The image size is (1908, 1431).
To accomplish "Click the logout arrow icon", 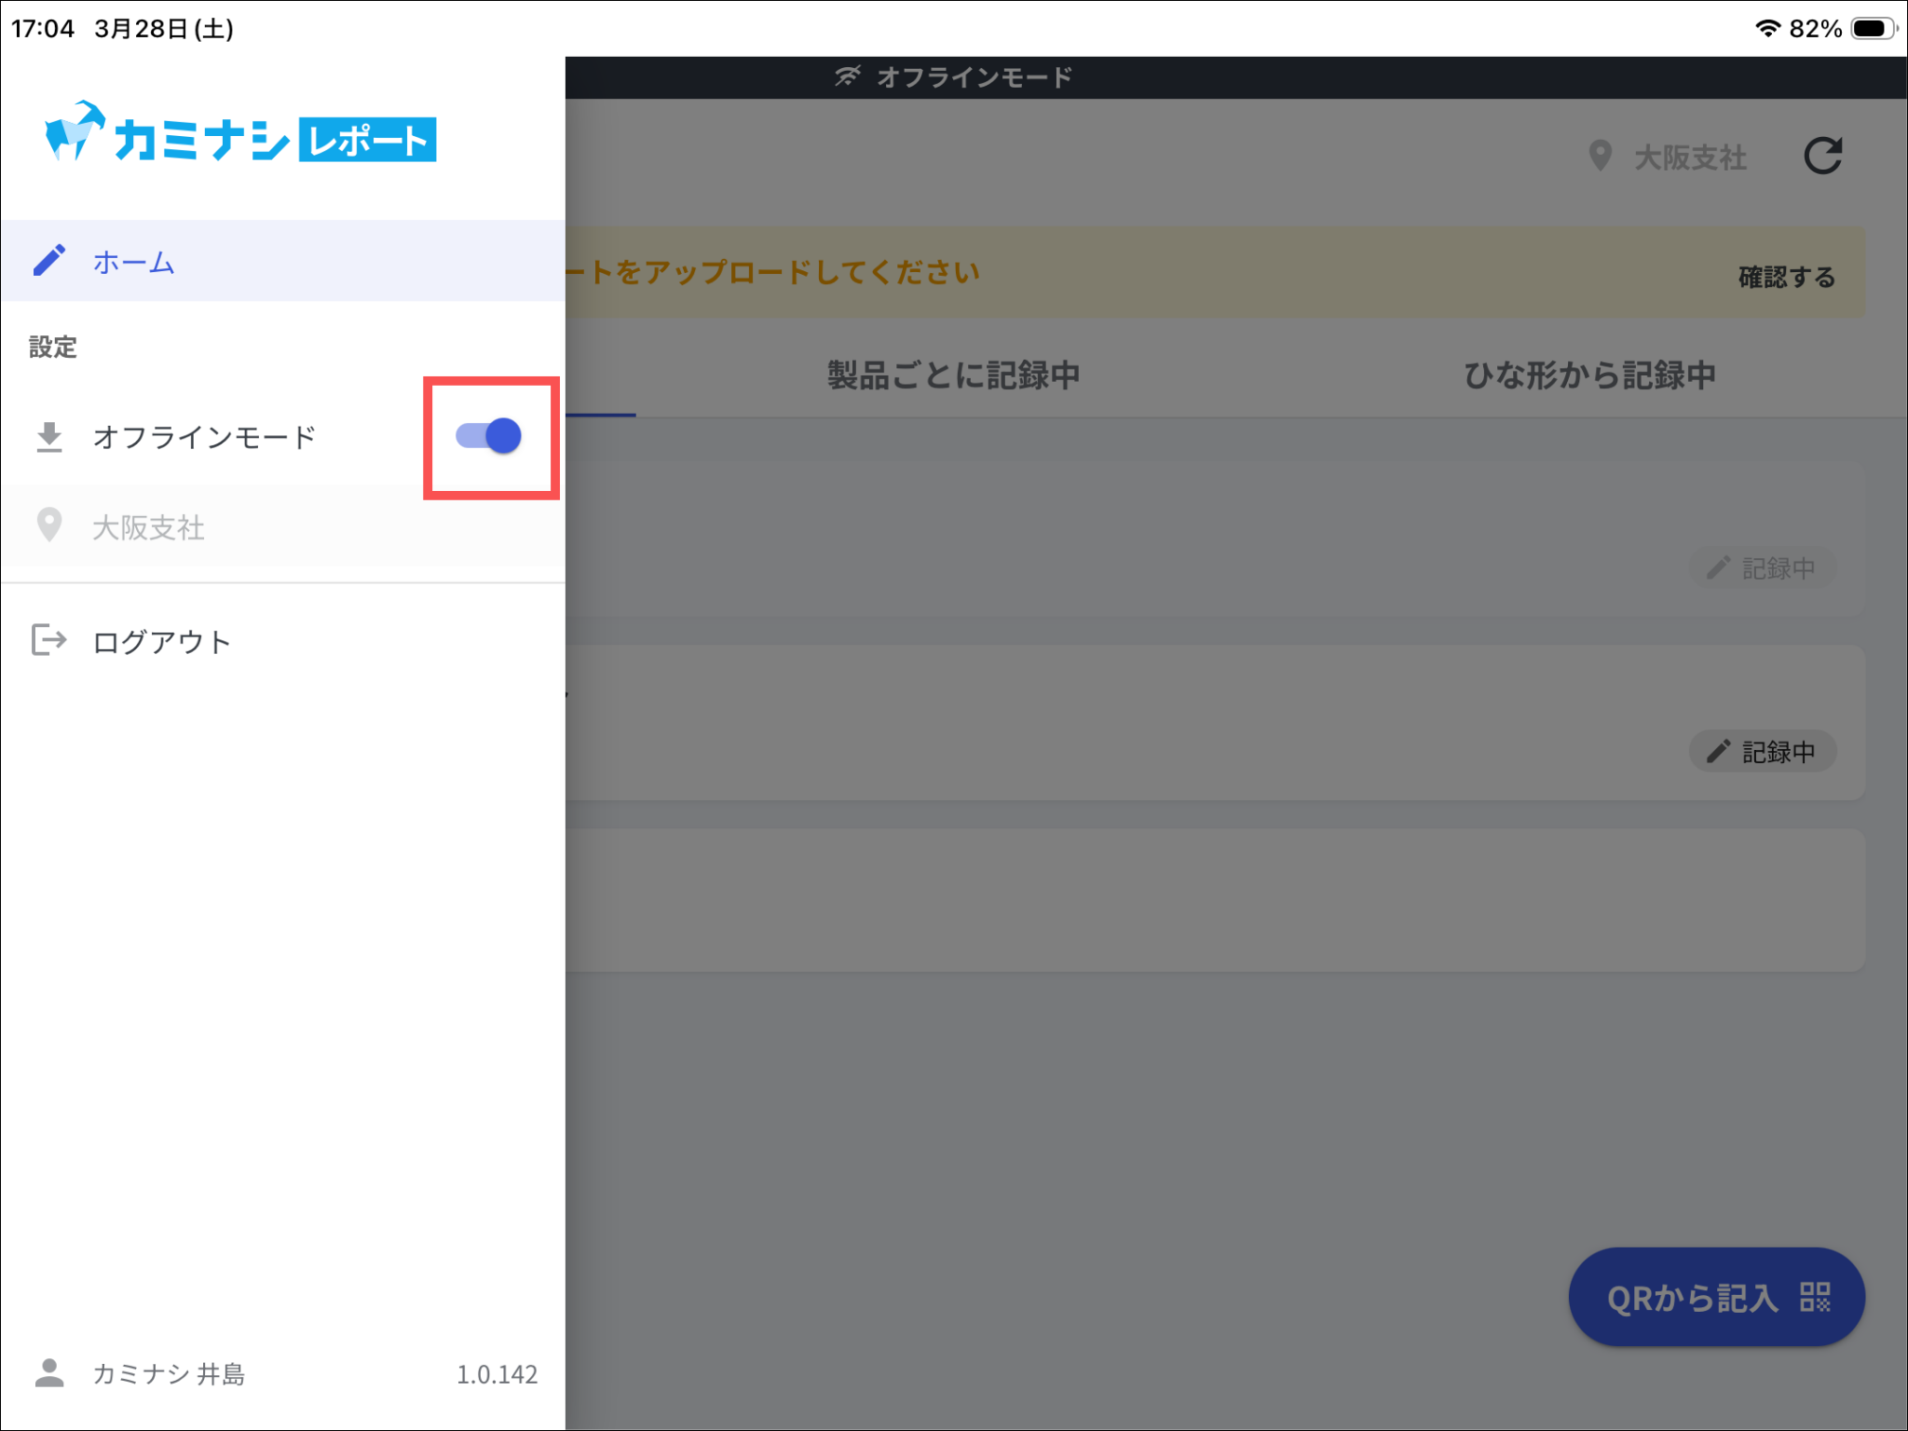I will point(49,640).
